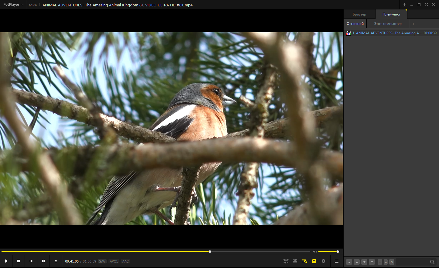
Task: Mute audio with the speaker icon
Action: 315,252
